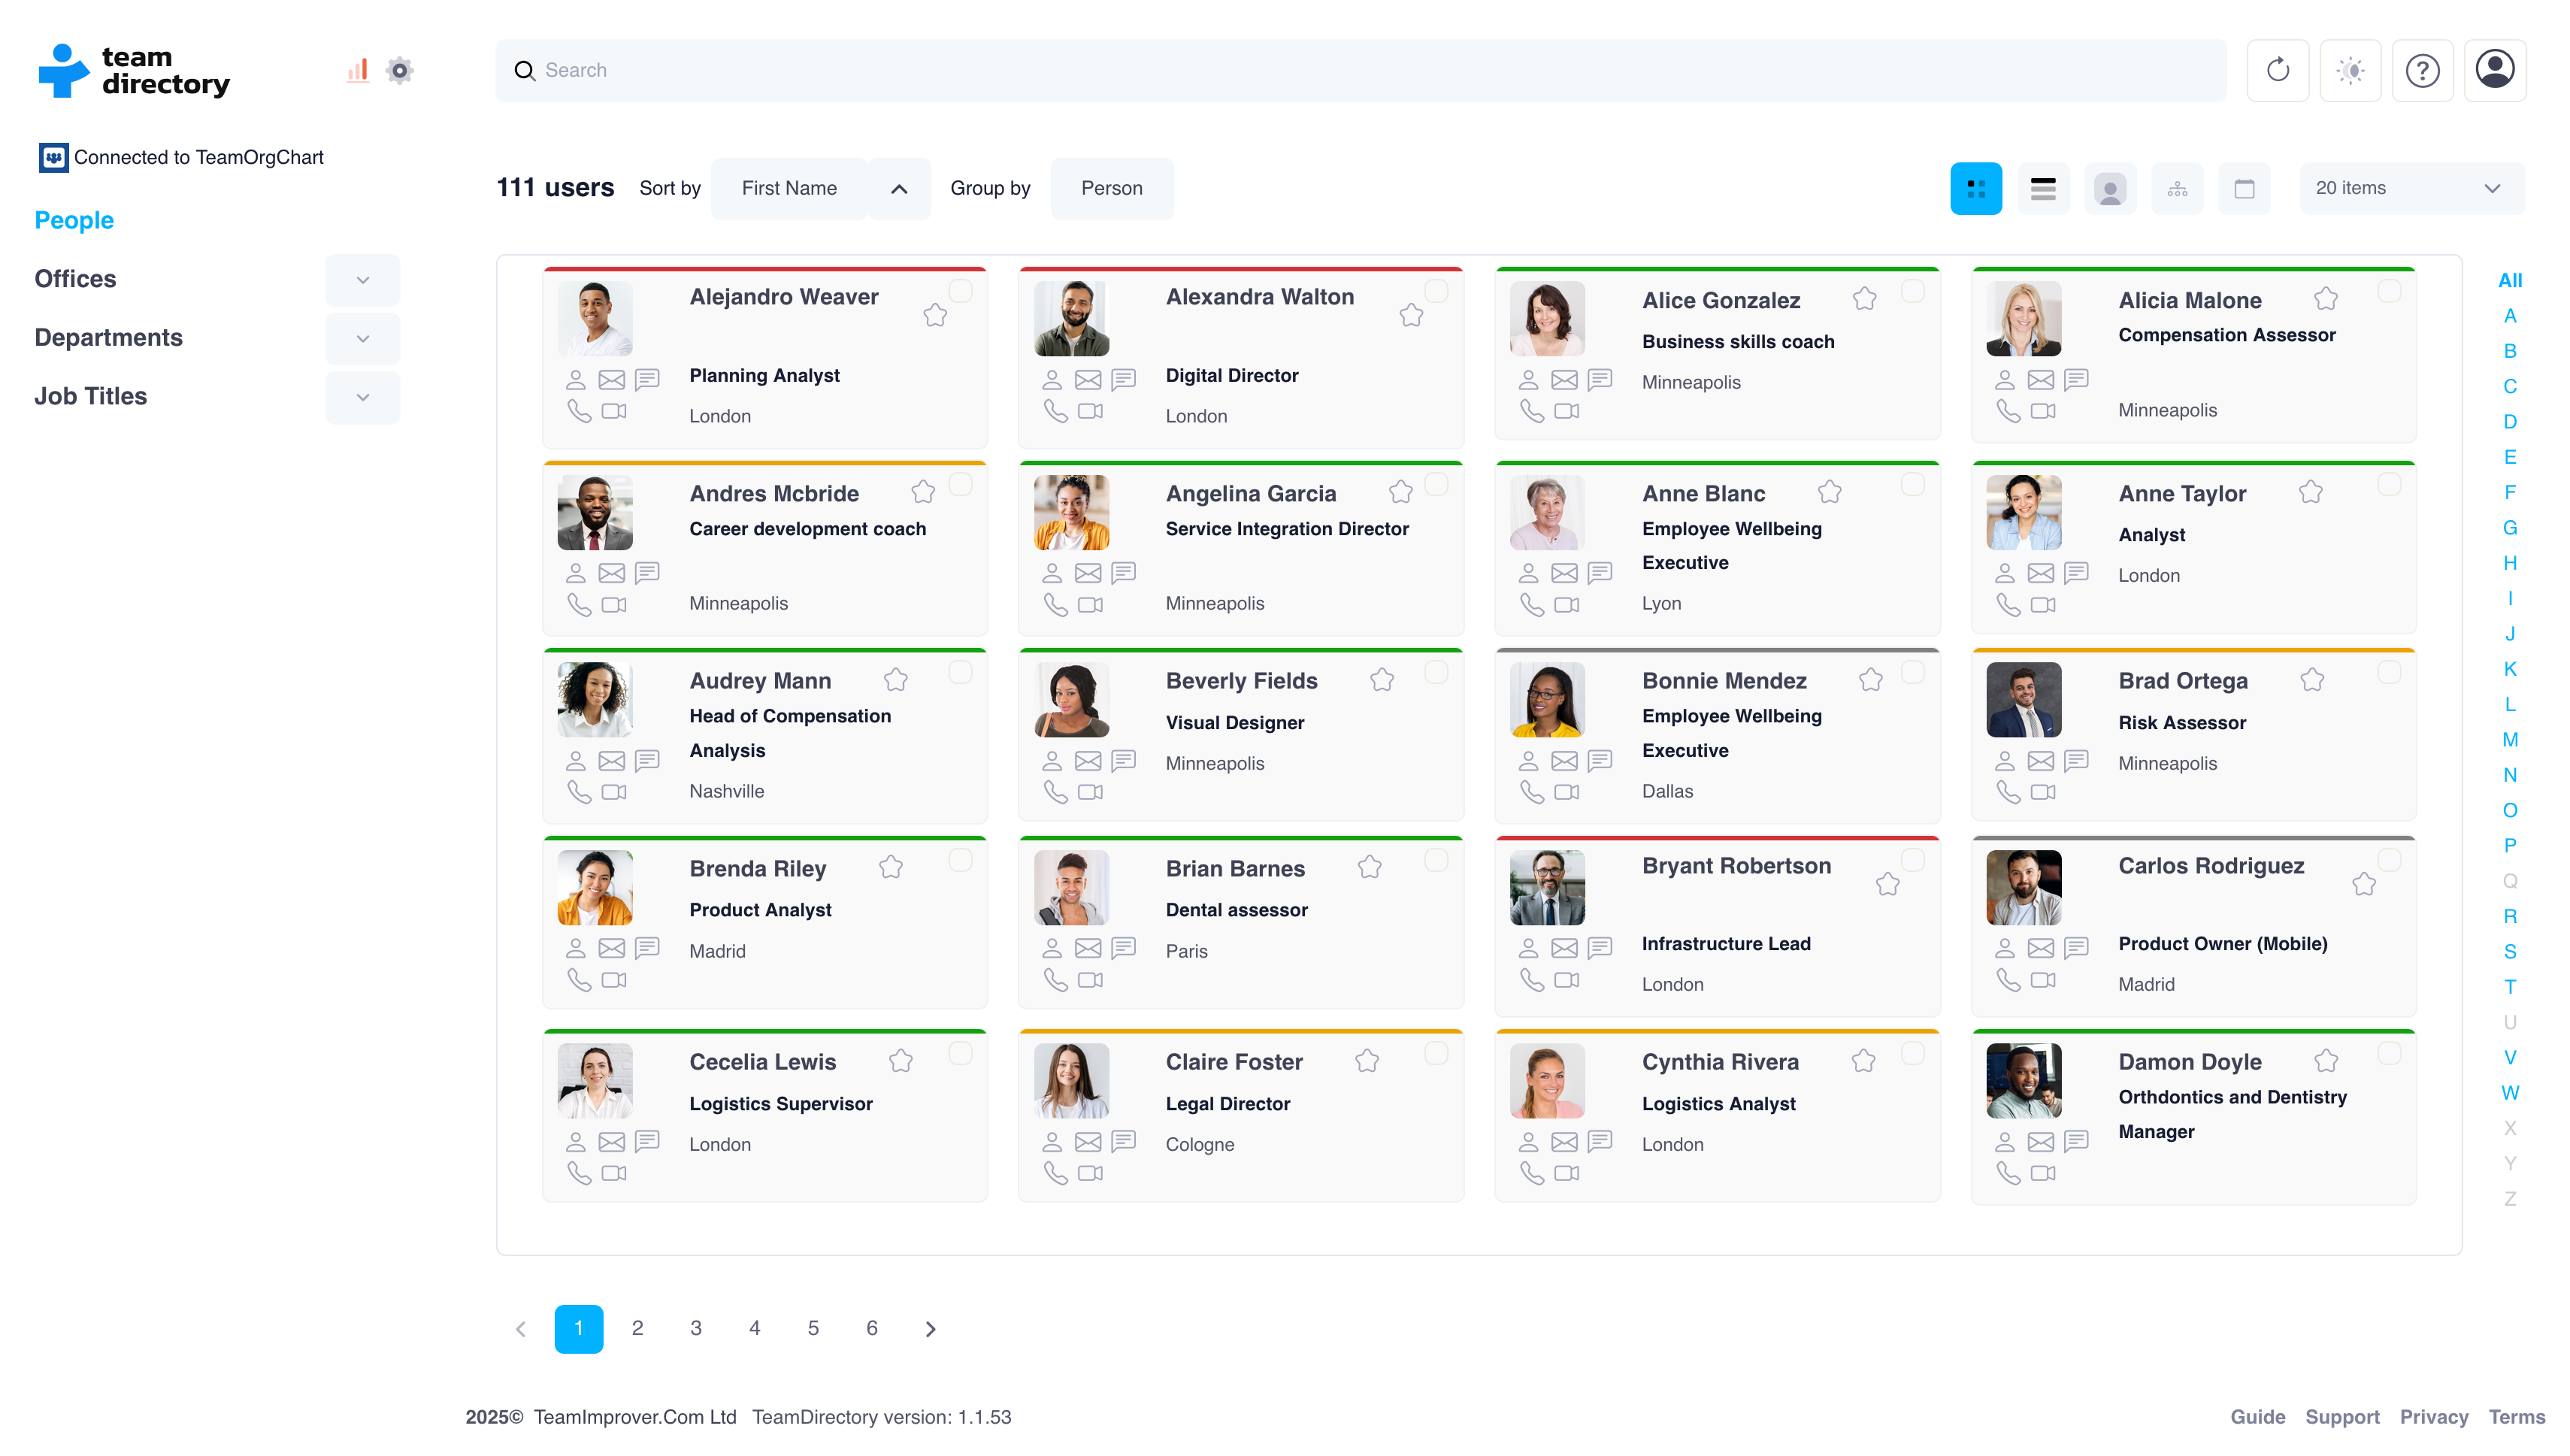2570x1456 pixels.
Task: Switch to org chart view icon
Action: [2177, 188]
